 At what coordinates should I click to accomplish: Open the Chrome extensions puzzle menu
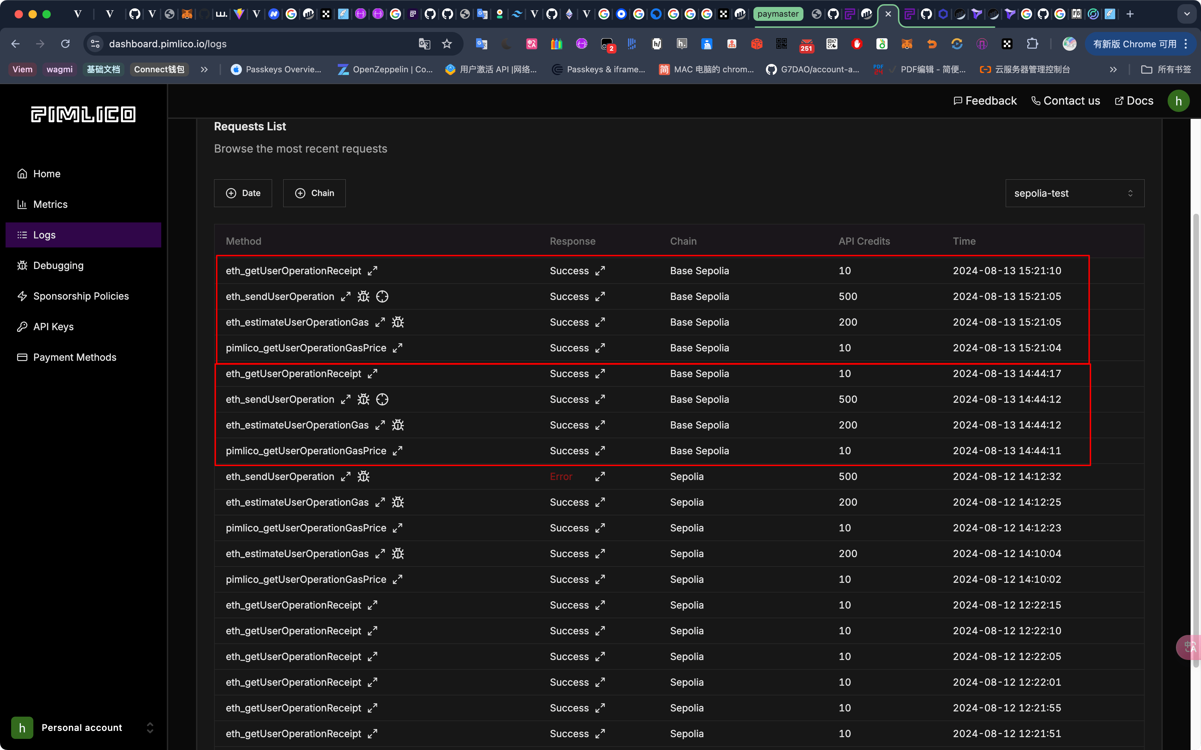[1032, 44]
